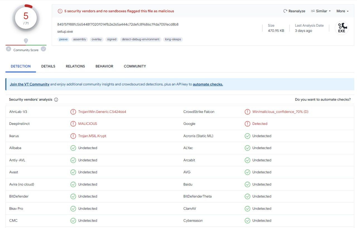Viewport: 357px width, 228px height.
Task: Click the red alert icon in banner
Action: (60, 11)
